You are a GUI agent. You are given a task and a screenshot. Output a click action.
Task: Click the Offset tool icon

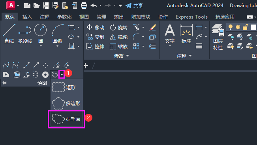[x=152, y=46]
